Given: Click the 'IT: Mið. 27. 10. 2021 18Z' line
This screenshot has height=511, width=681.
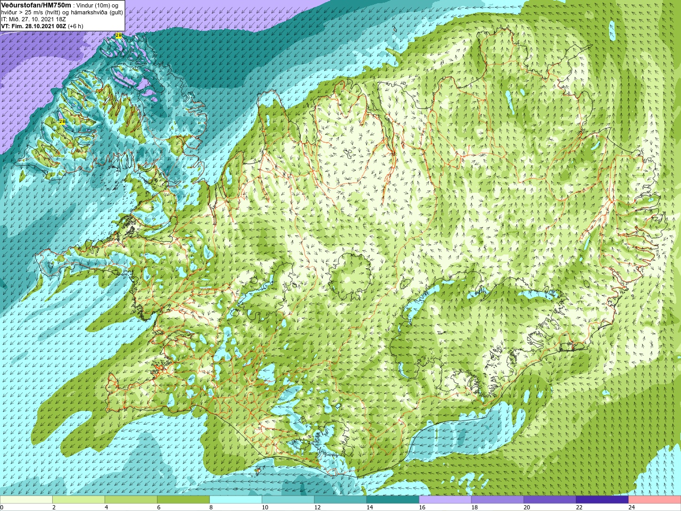Looking at the screenshot, I should (x=34, y=19).
